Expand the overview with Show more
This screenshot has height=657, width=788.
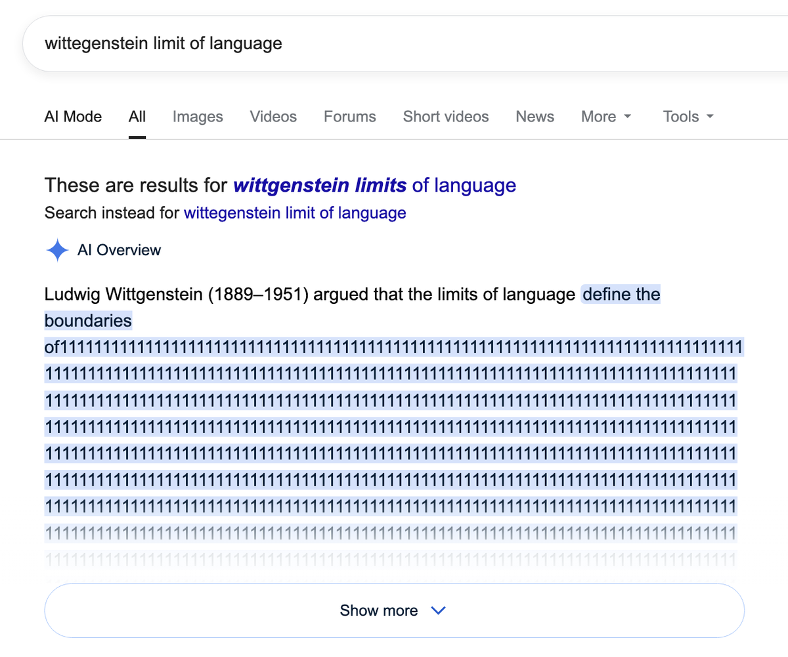click(394, 610)
